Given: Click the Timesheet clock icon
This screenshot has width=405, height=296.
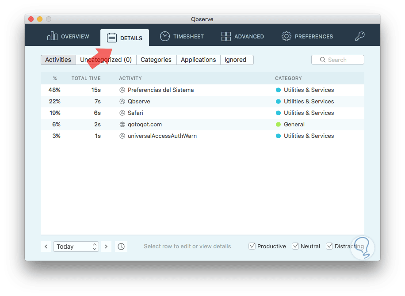Looking at the screenshot, I should pos(165,36).
